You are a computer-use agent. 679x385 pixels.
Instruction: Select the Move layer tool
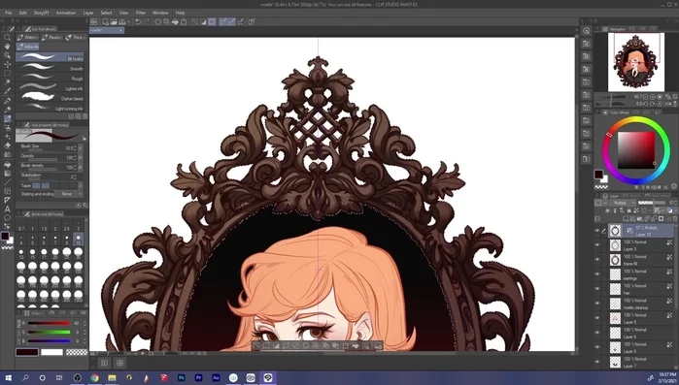(x=8, y=64)
